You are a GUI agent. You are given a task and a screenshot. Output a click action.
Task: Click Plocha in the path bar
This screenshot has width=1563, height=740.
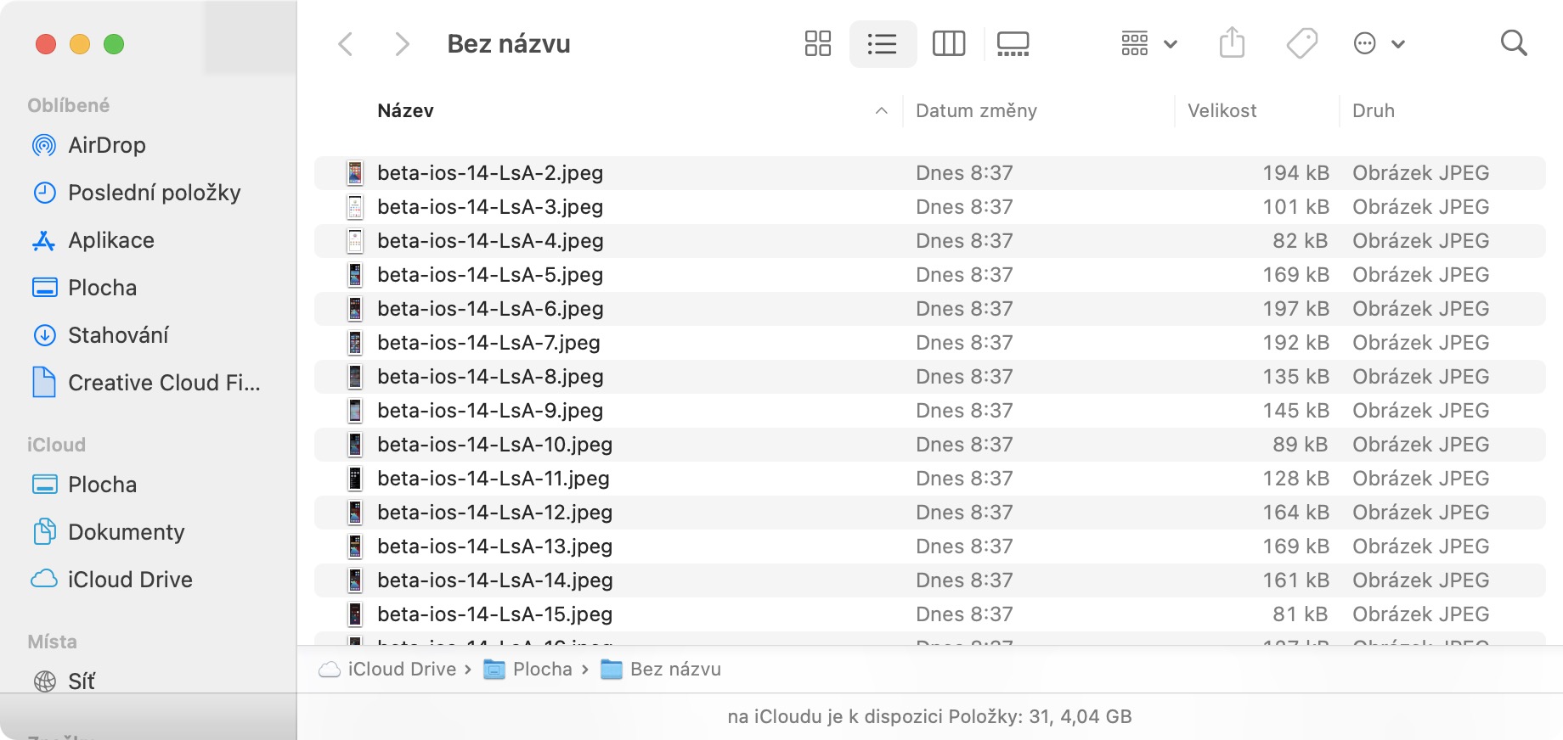pos(542,670)
